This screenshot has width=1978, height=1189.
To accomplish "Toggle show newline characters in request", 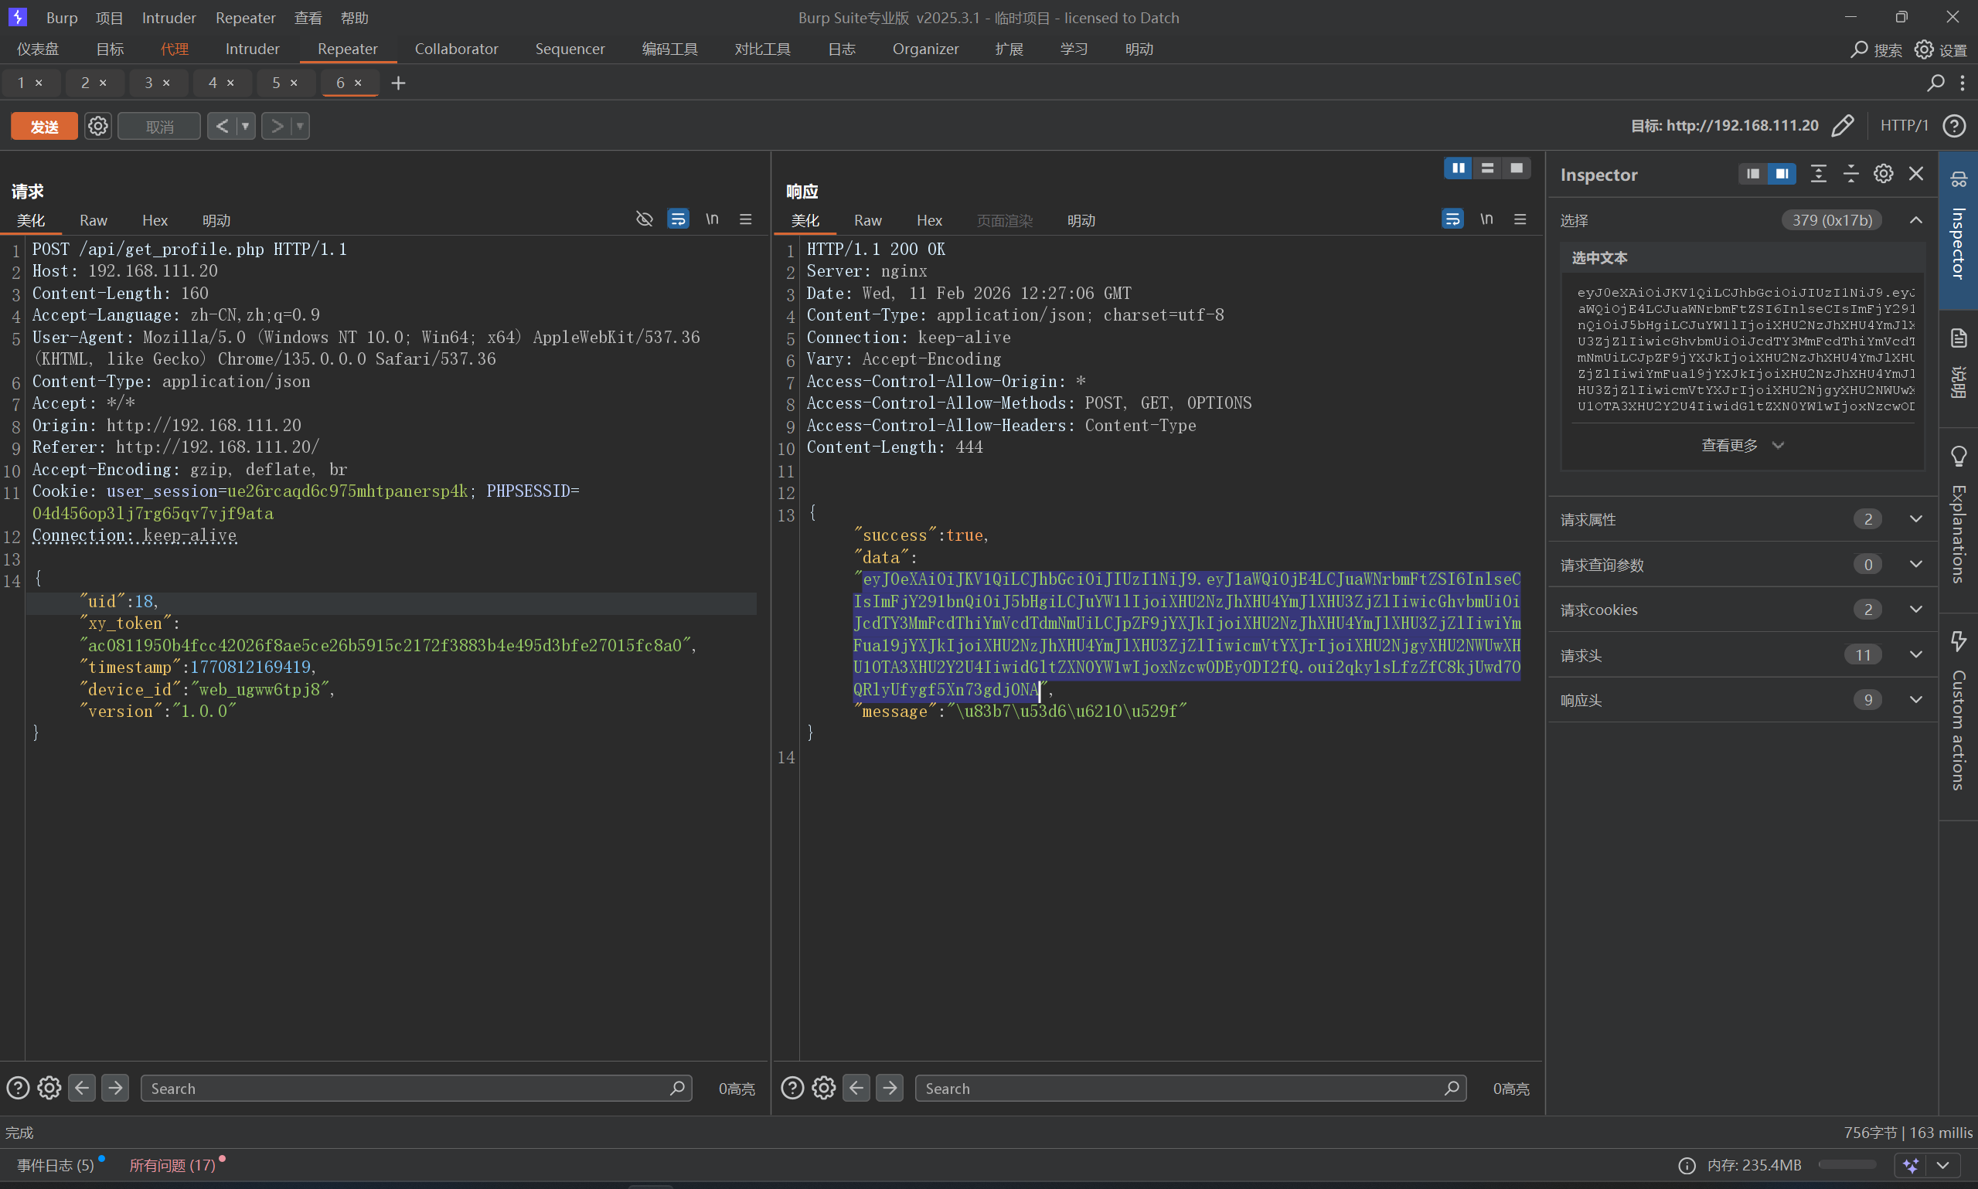I will tap(712, 219).
